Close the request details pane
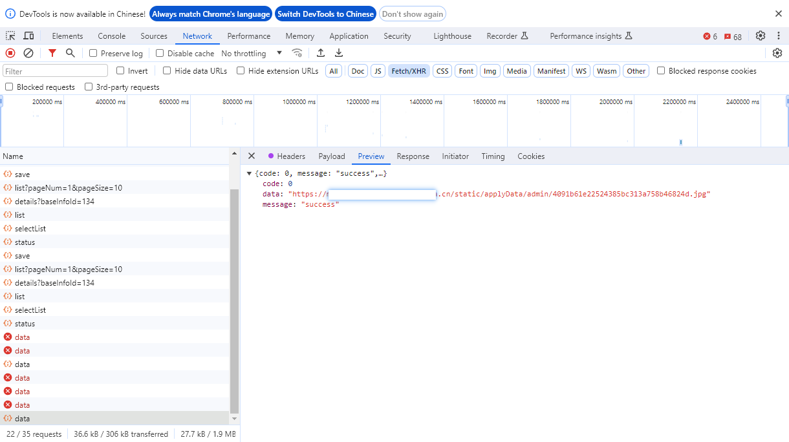789x442 pixels. [x=252, y=156]
